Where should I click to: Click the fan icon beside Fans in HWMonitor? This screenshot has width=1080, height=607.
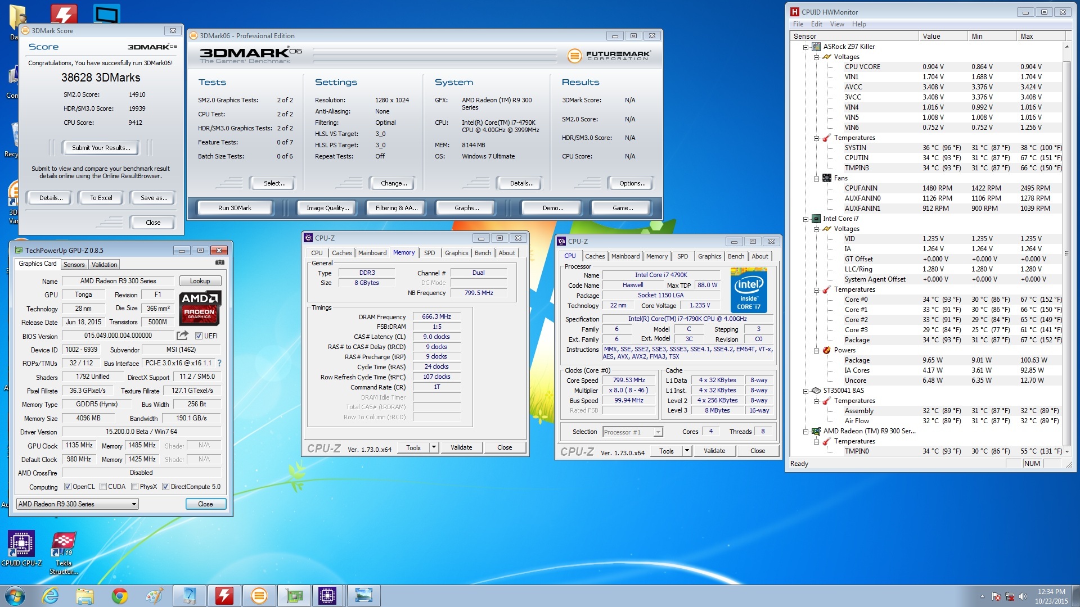tap(827, 178)
